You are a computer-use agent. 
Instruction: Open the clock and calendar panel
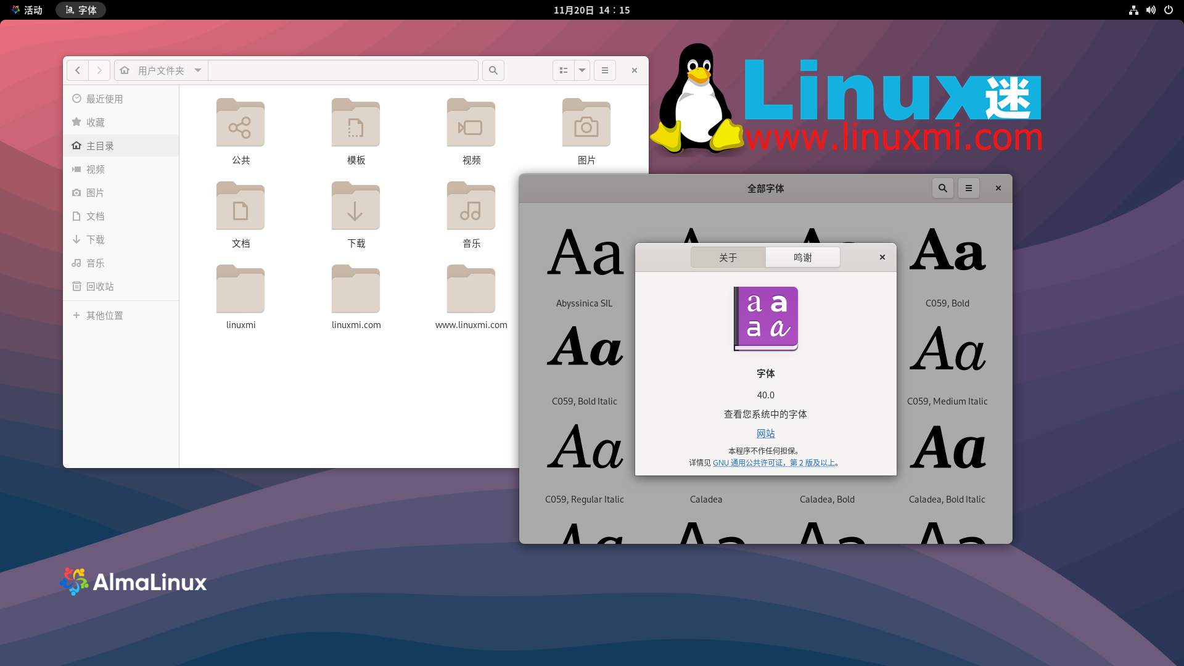pyautogui.click(x=592, y=10)
